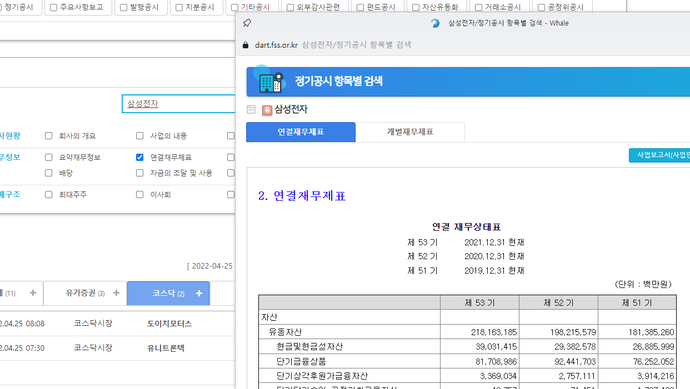Enable the 거래소공시 checkbox
Image resolution: width=690 pixels, height=389 pixels.
pyautogui.click(x=478, y=8)
